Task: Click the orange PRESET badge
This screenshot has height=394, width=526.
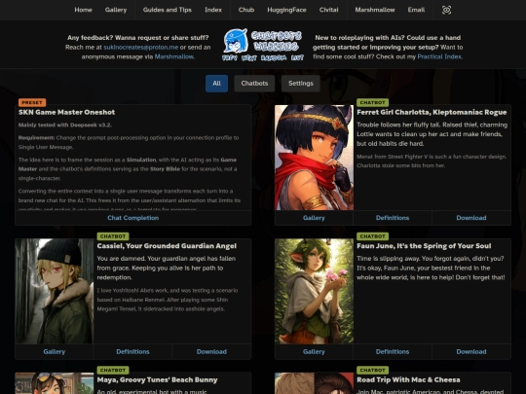Action: tap(32, 102)
